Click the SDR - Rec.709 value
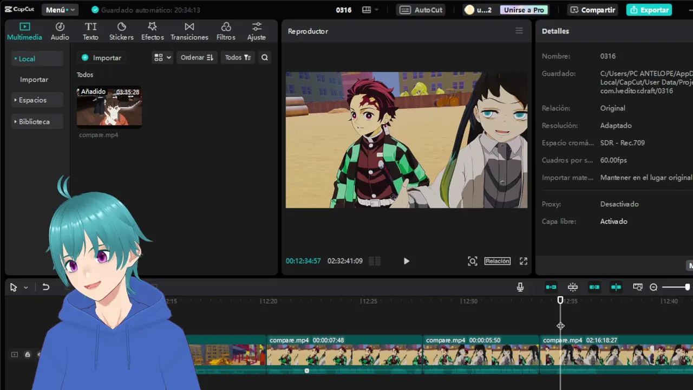This screenshot has height=390, width=693. 623,143
